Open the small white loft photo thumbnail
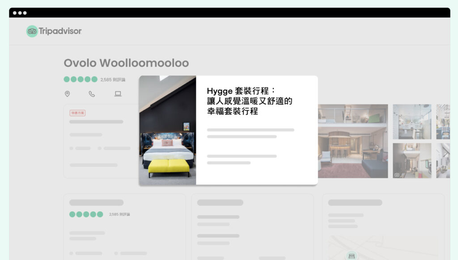Screen dimensions: 458x260 click(x=412, y=122)
